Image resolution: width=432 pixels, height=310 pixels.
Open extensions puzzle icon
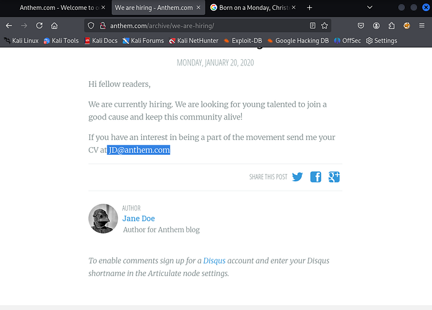point(391,26)
